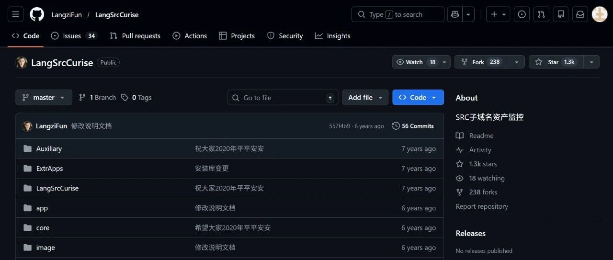Click the image folder icon
Viewport: 613px width, 260px height.
[x=27, y=248]
